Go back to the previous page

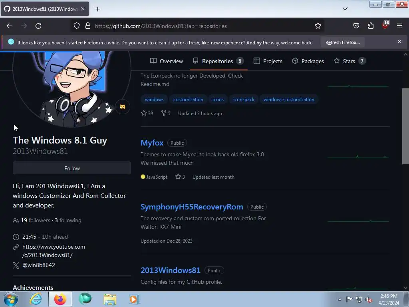coord(10,26)
